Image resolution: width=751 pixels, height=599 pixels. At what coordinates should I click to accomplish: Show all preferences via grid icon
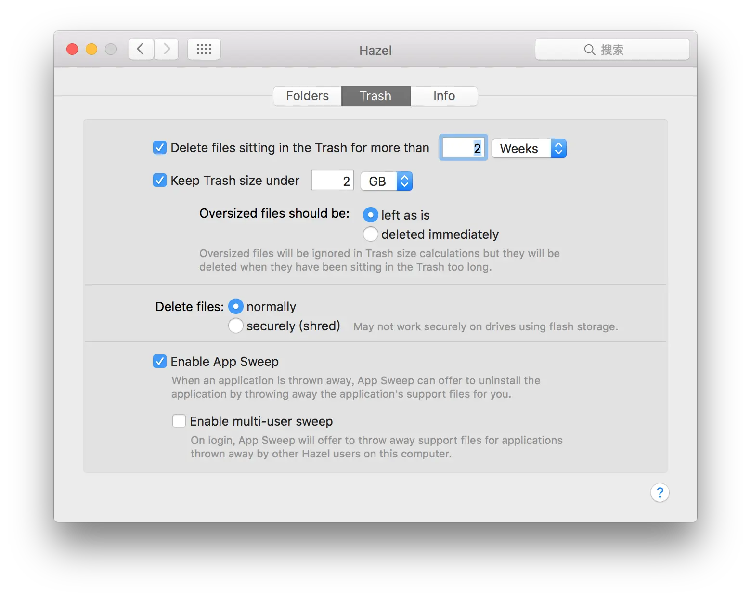click(204, 49)
